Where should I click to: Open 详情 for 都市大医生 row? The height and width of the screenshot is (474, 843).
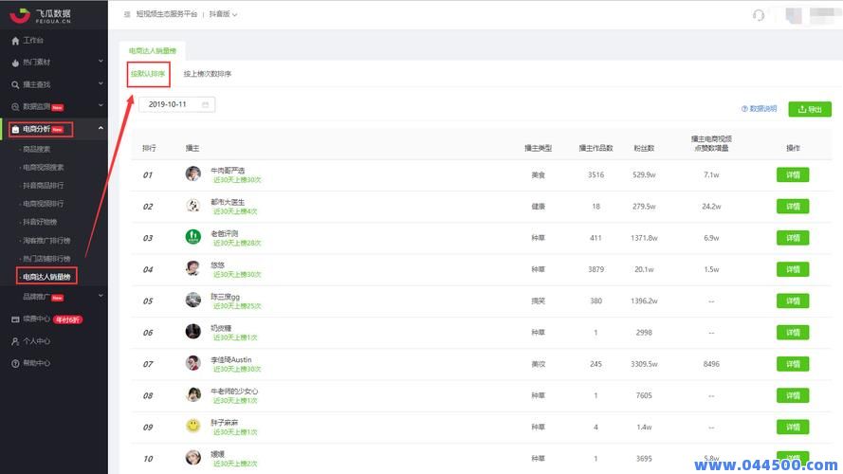point(793,207)
